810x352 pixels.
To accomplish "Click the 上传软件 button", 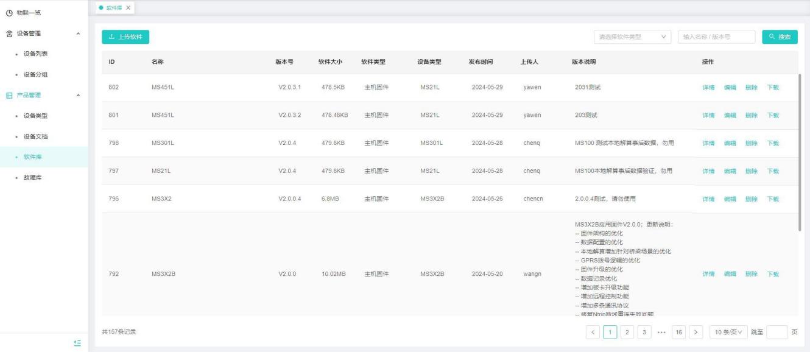I will click(125, 37).
